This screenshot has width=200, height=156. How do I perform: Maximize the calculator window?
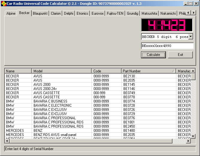(191, 3)
